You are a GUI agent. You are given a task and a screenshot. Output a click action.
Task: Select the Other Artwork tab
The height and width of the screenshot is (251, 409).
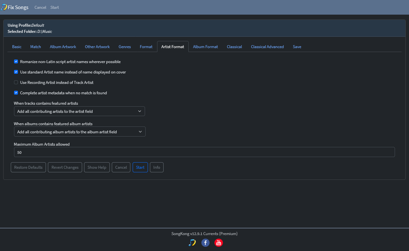click(x=97, y=46)
